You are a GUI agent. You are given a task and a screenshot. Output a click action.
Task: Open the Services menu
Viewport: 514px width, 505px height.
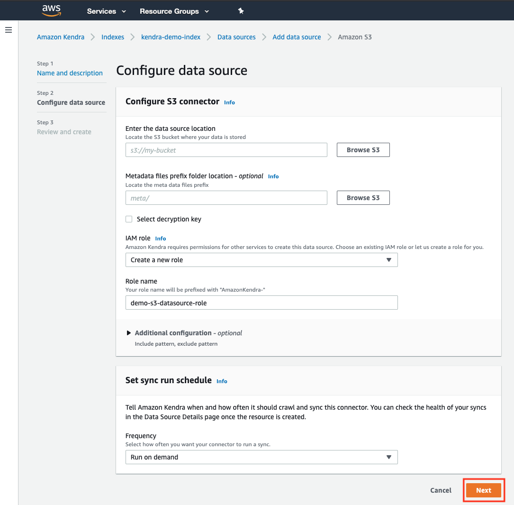pos(106,11)
